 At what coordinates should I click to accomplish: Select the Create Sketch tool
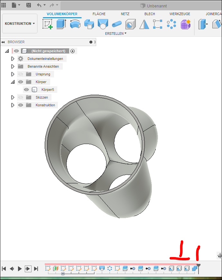tap(48, 24)
